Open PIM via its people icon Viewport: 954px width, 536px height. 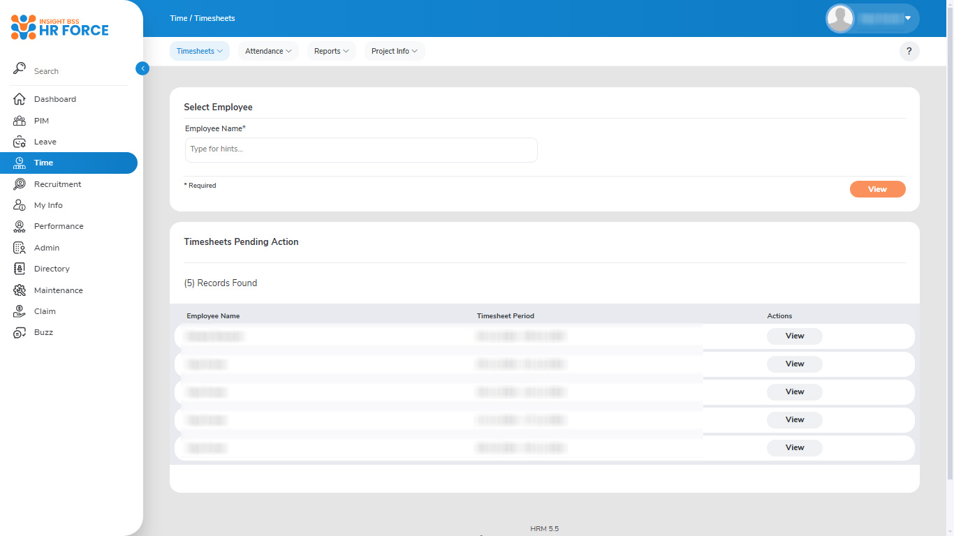pos(20,121)
